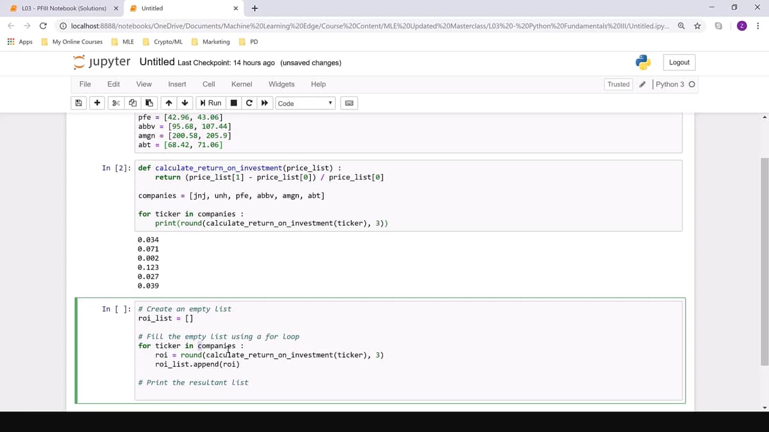769x432 pixels.
Task: Open a new browser tab
Action: 255,8
